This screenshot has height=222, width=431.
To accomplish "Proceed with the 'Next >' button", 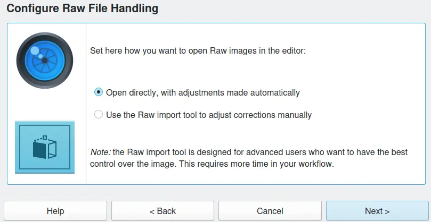I will (377, 211).
